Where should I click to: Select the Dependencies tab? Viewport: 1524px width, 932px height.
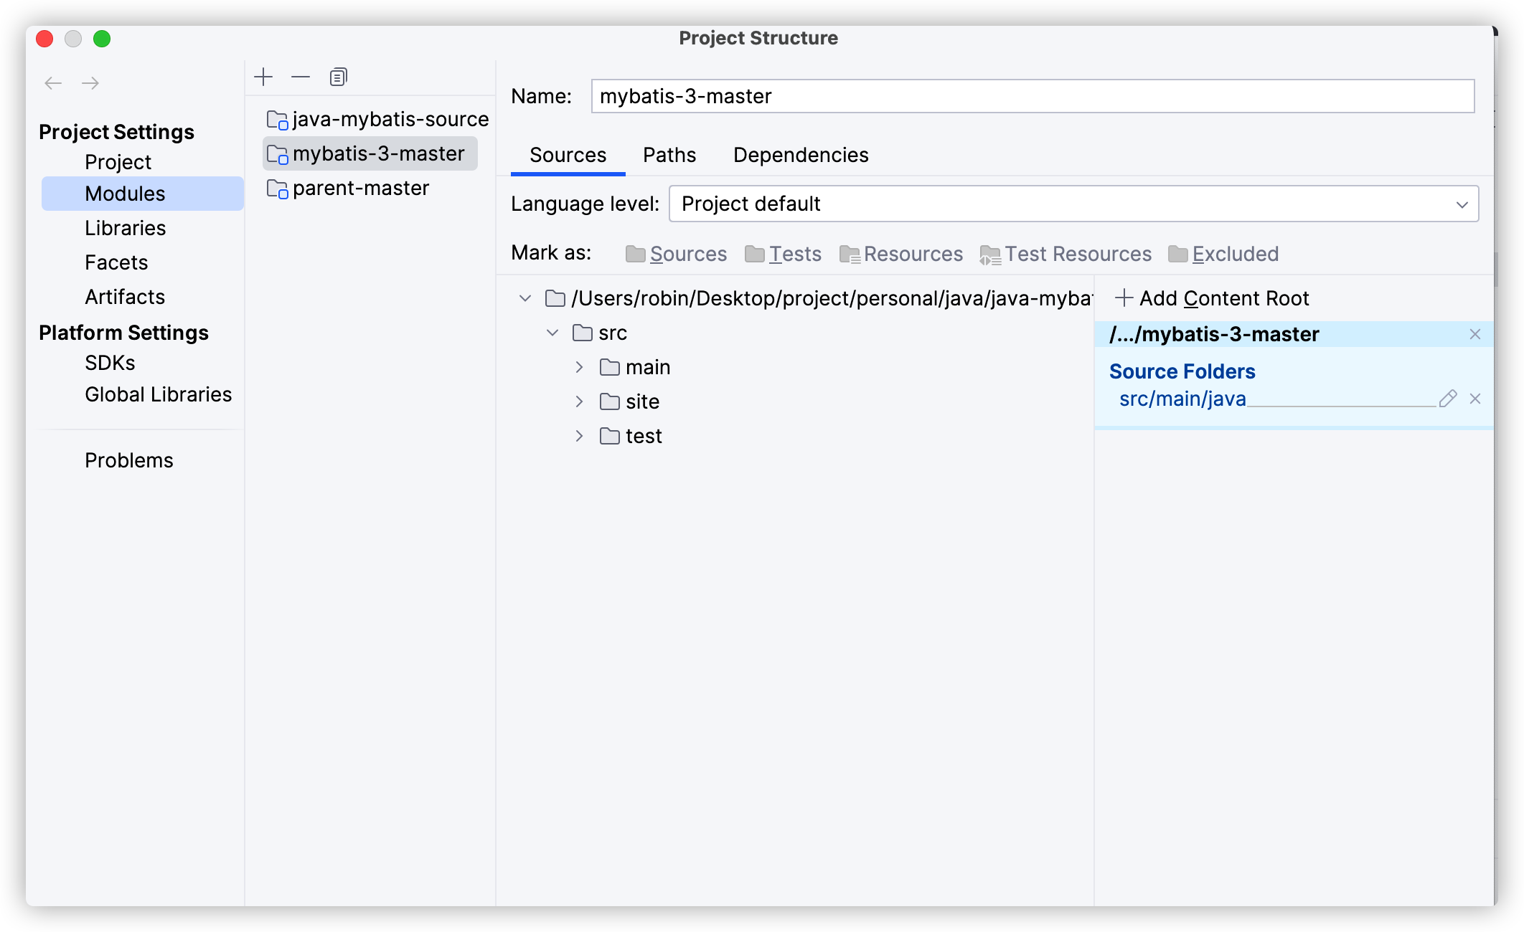[800, 154]
